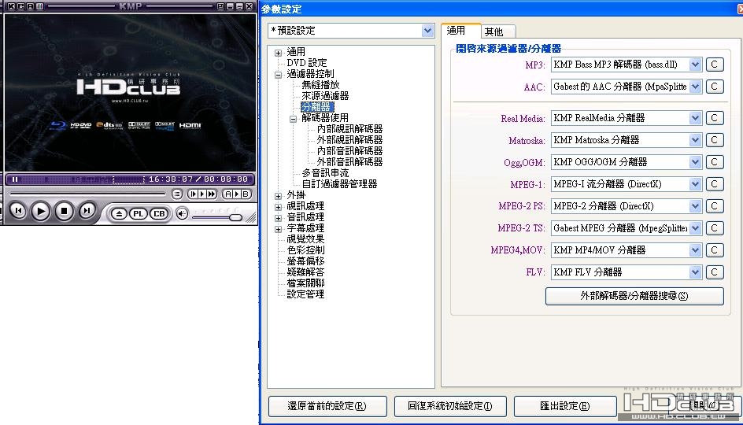
Task: Open the Ogg,OGM splitter dropdown
Action: coord(695,162)
